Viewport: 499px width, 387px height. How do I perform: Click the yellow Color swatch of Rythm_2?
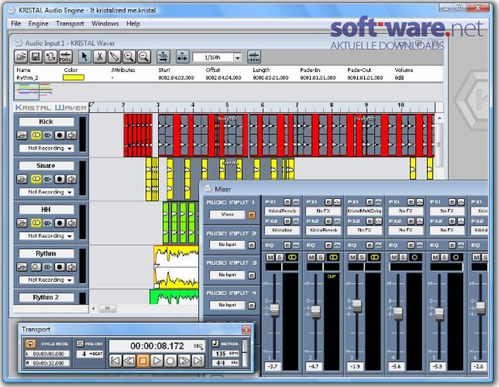74,77
